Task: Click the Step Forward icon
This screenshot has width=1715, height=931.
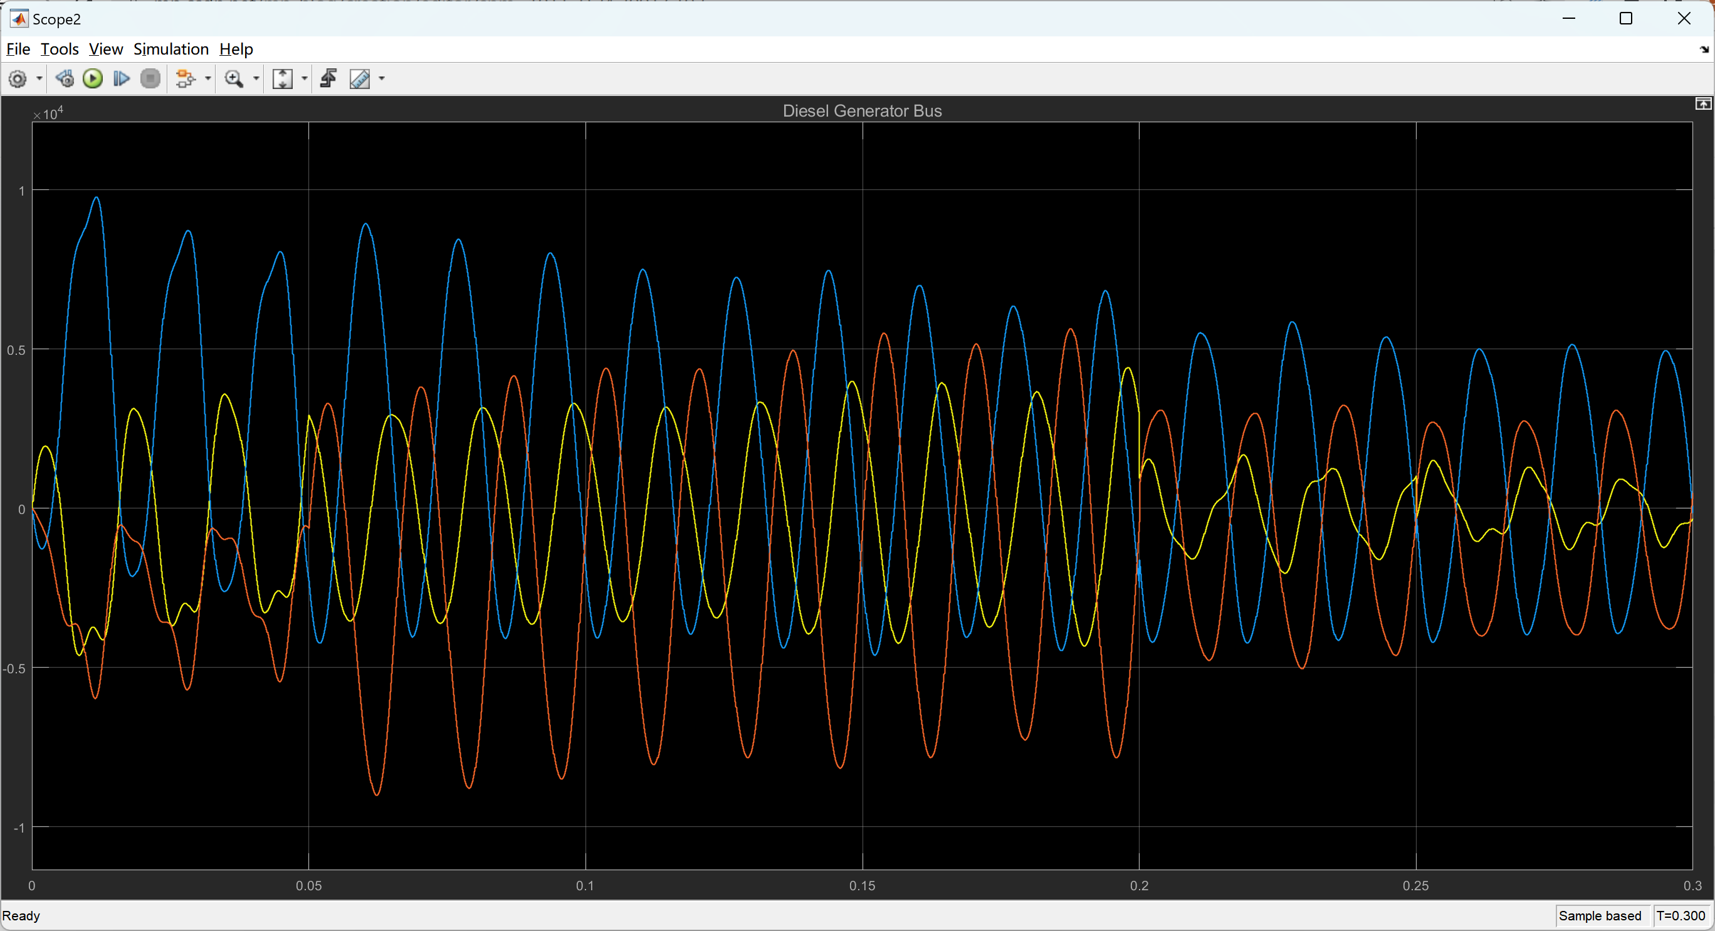Action: pos(121,78)
